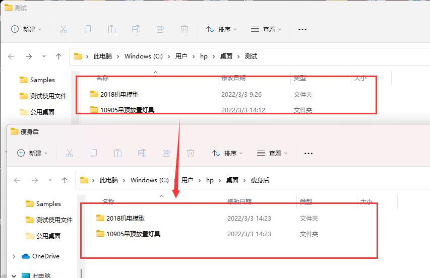Click 桌面 breadcrumb in 测试 window
Screen dimensions: 430x278
coord(226,56)
